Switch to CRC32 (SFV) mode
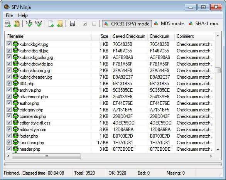The image size is (226, 180). pyautogui.click(x=127, y=24)
